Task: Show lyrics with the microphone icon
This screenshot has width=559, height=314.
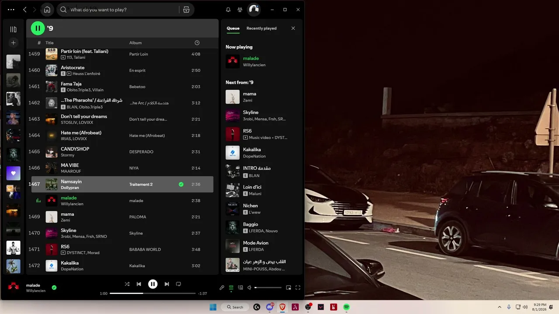Action: pyautogui.click(x=222, y=287)
